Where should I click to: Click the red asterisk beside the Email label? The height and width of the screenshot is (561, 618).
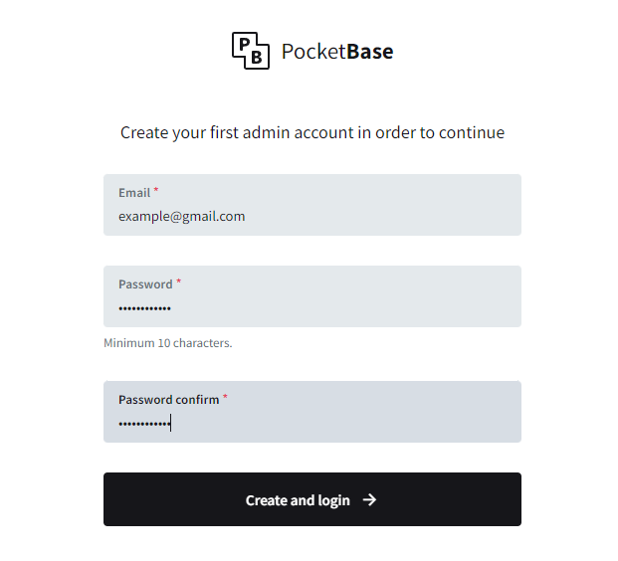pyautogui.click(x=156, y=190)
